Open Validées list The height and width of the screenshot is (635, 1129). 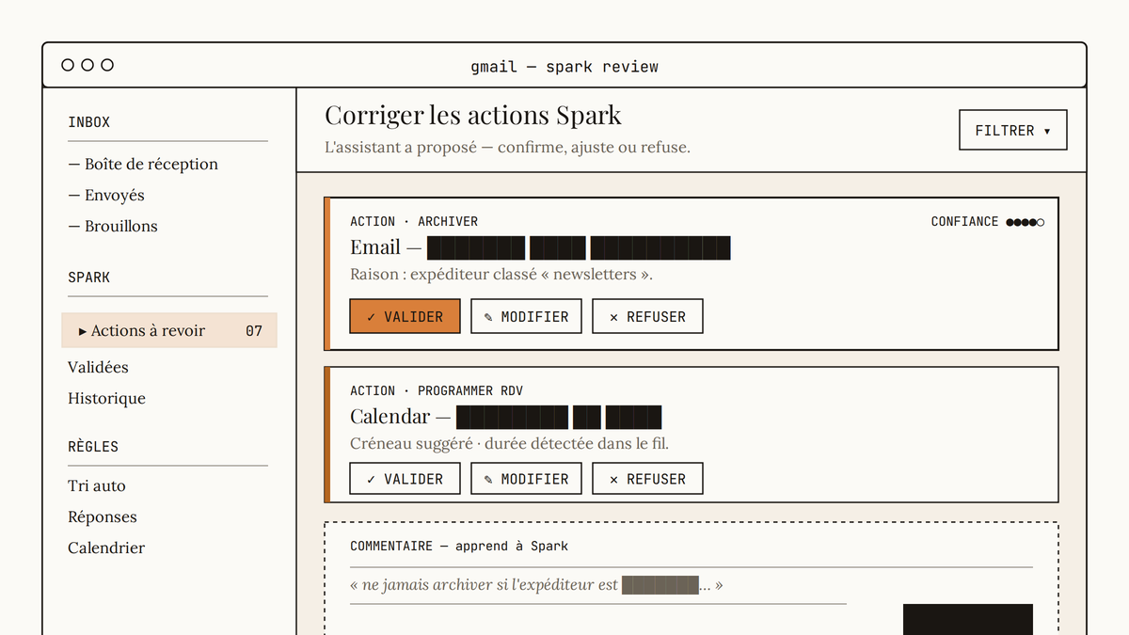pos(98,367)
